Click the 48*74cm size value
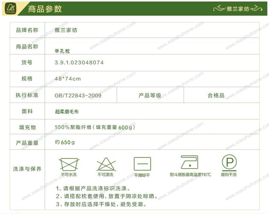 [x=68, y=79]
